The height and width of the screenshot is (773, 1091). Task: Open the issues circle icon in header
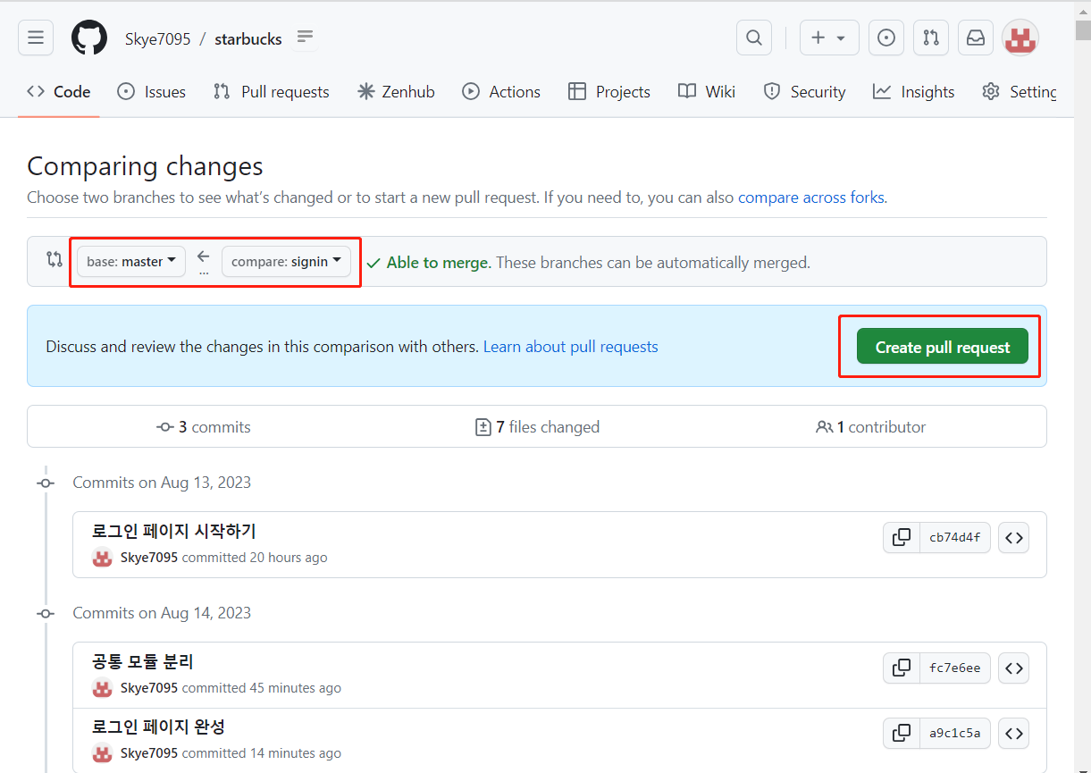tap(886, 38)
